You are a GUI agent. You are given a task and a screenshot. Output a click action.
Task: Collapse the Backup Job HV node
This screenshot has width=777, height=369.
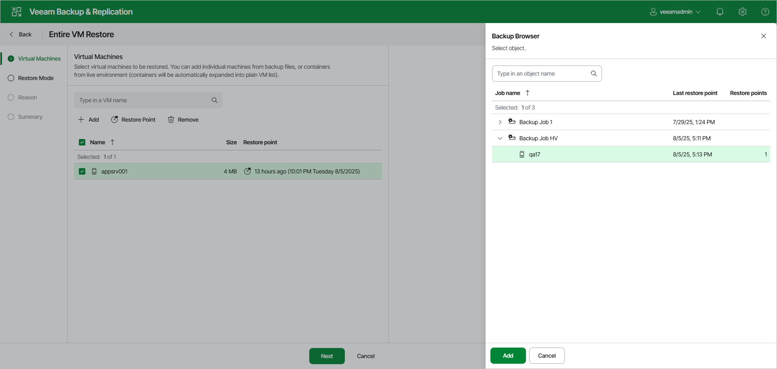click(500, 138)
